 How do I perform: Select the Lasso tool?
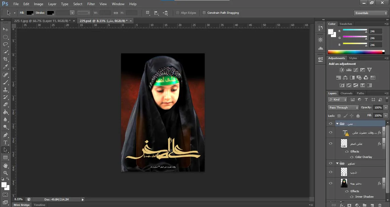[x=5, y=44]
